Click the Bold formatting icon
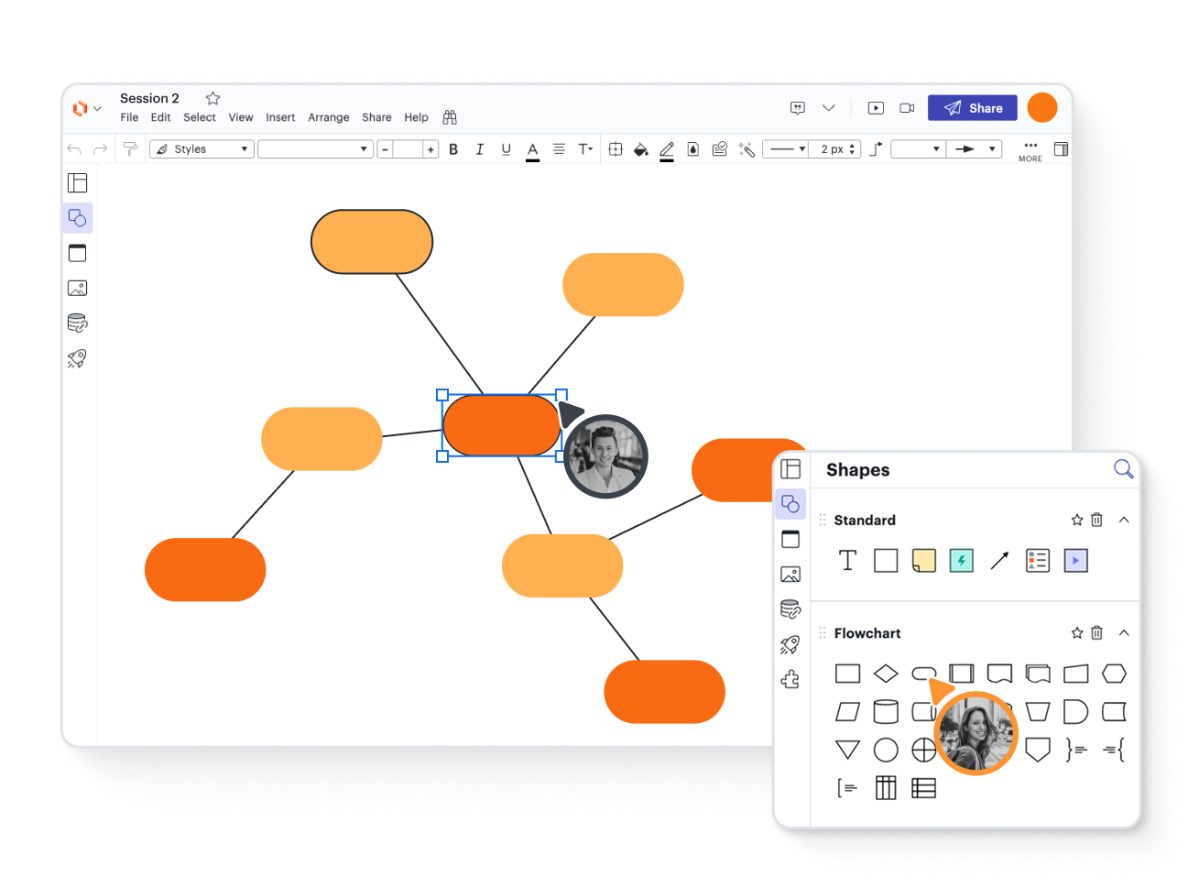 pyautogui.click(x=453, y=149)
